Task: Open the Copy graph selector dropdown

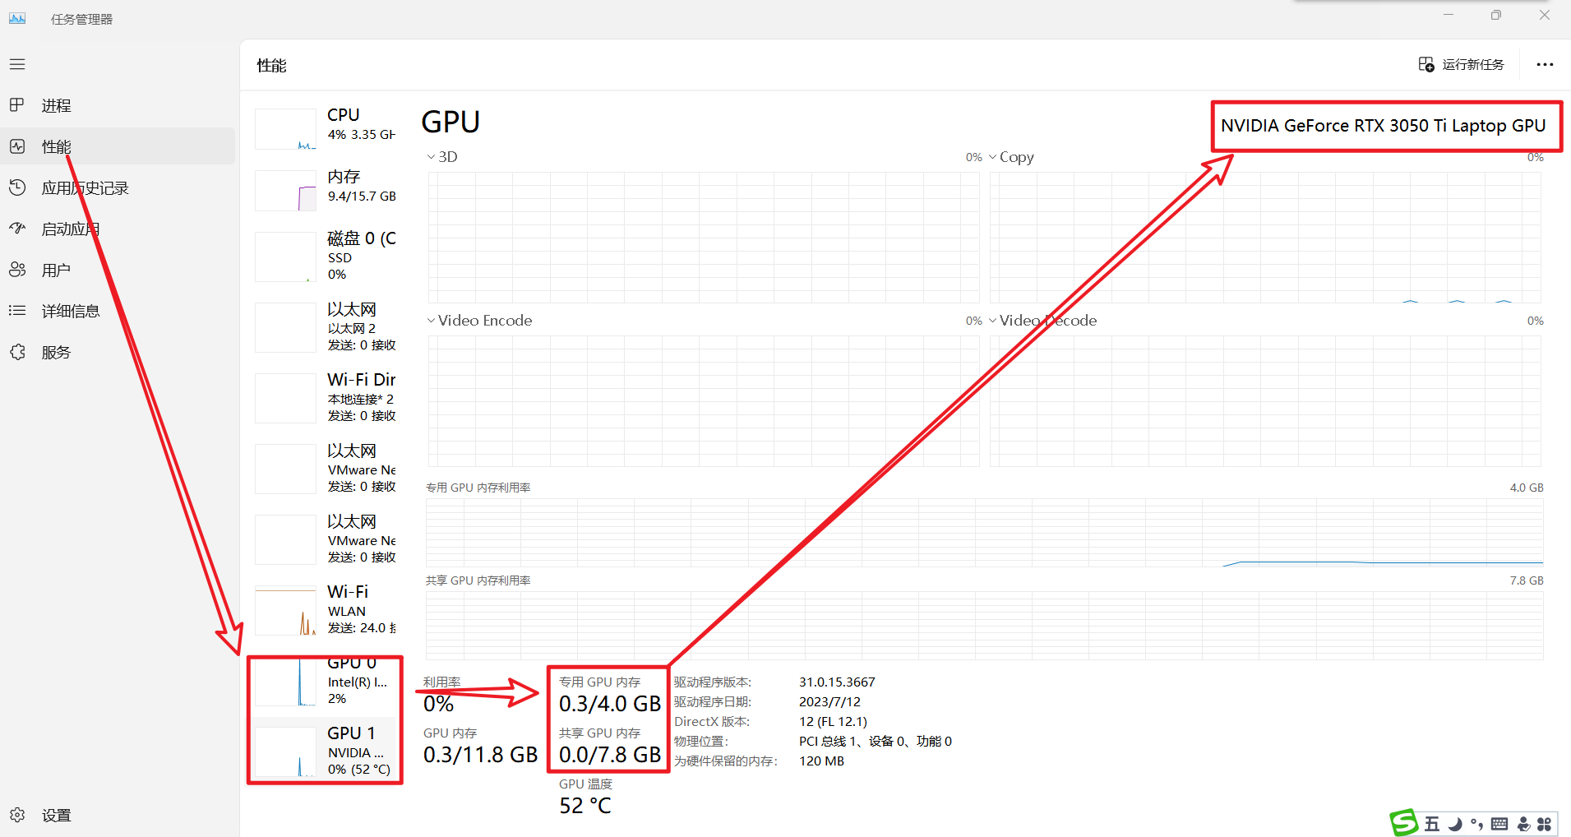Action: (x=1011, y=156)
